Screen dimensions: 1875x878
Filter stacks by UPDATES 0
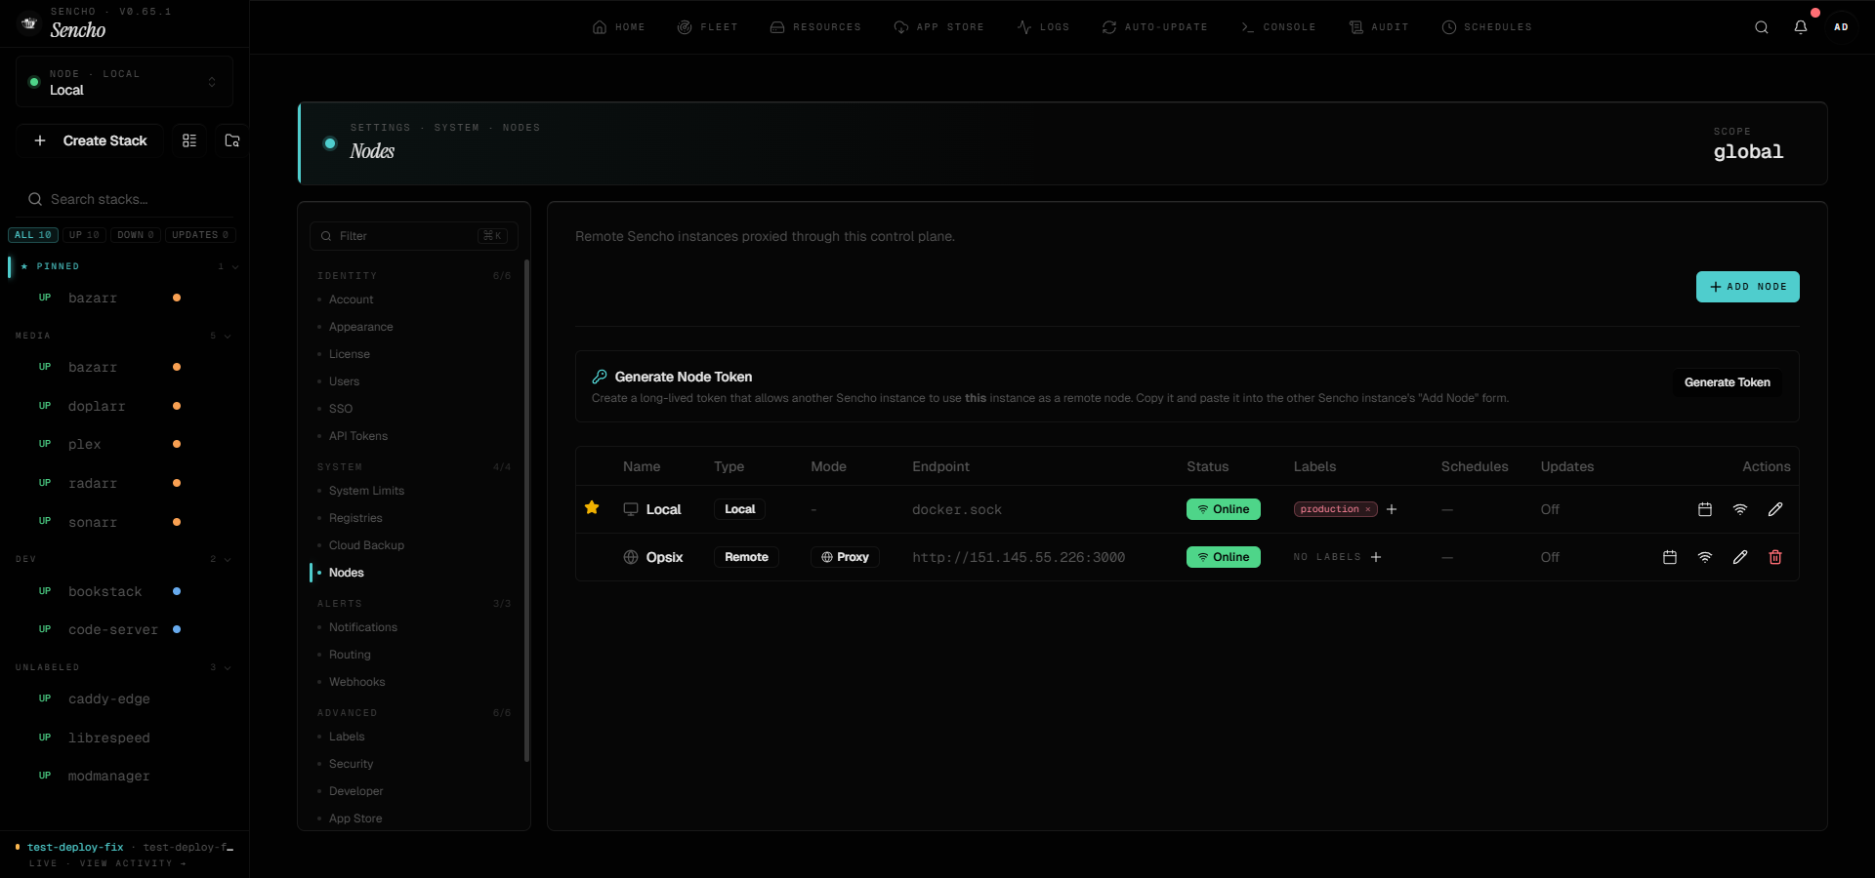coord(200,235)
